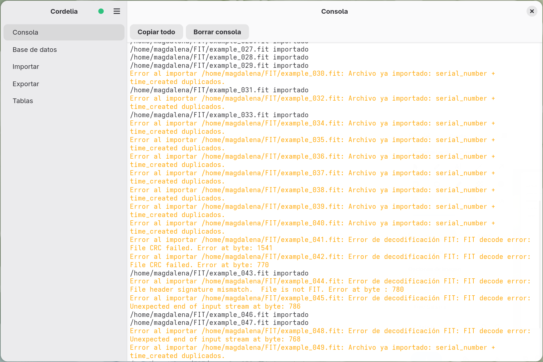Viewport: 543px width, 362px height.
Task: Click the example_030.fit duplicate error message
Action: click(x=313, y=78)
